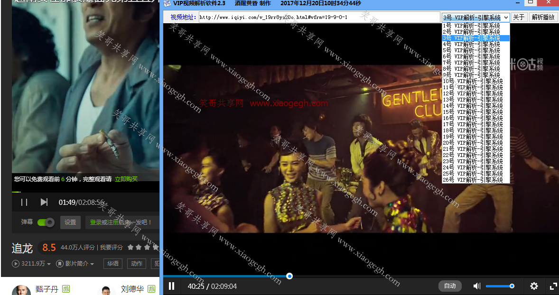
Task: Click the 关于 button
Action: point(519,17)
